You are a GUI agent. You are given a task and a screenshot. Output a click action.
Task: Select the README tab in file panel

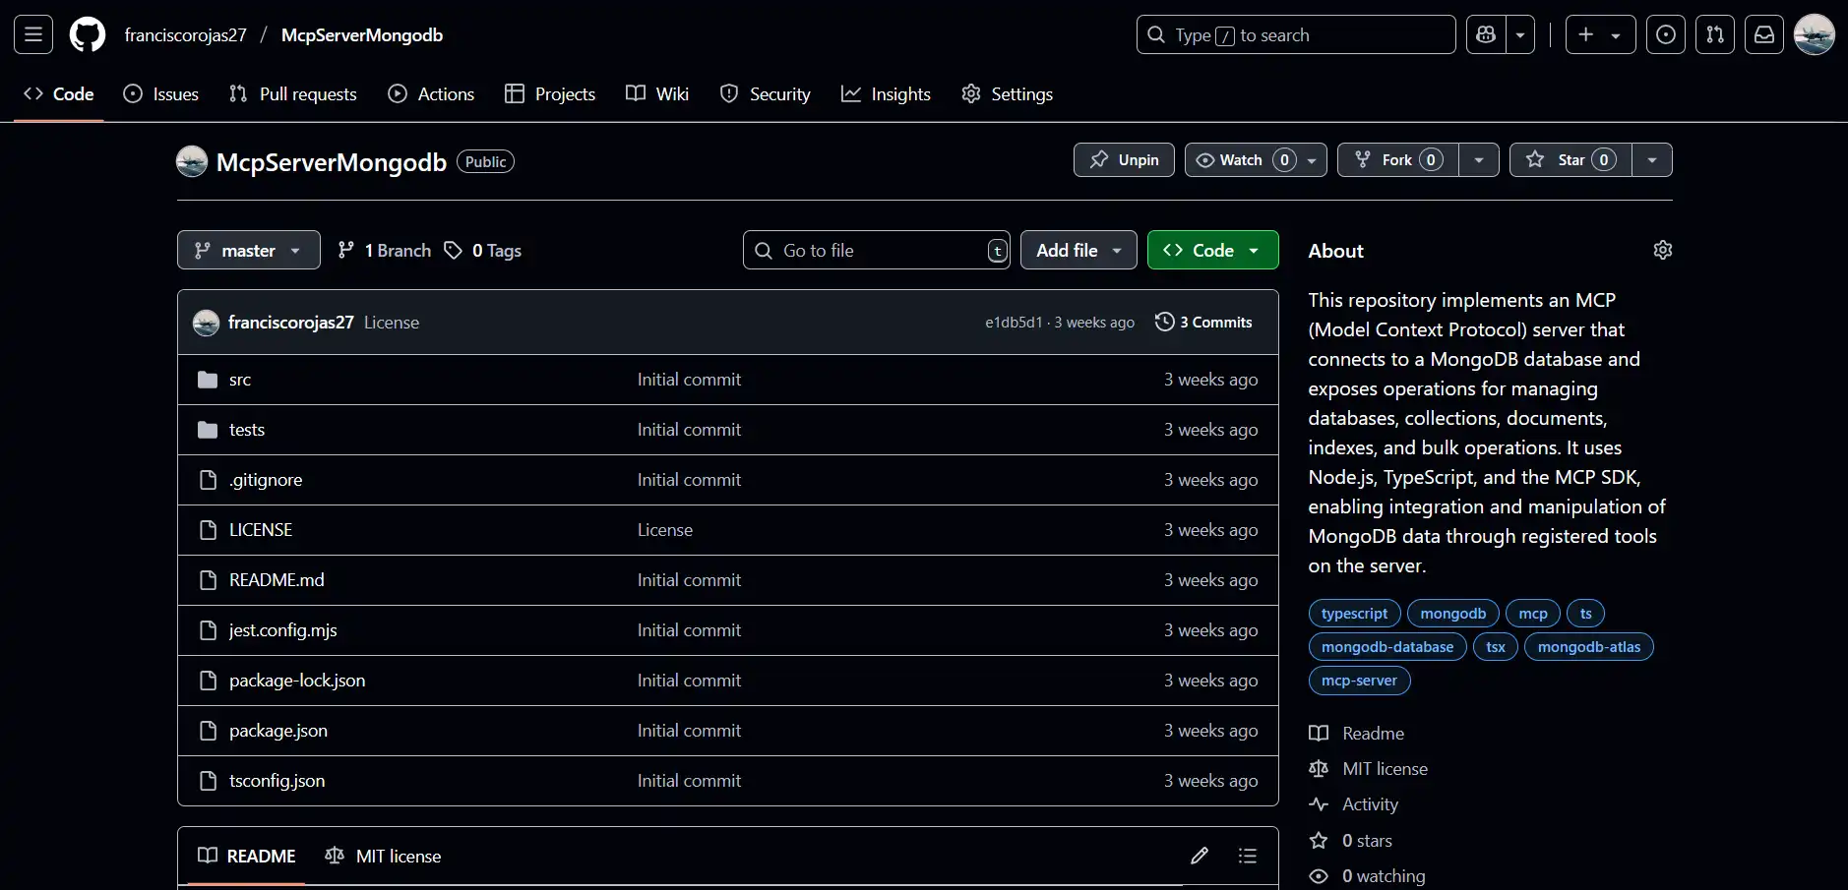click(246, 857)
